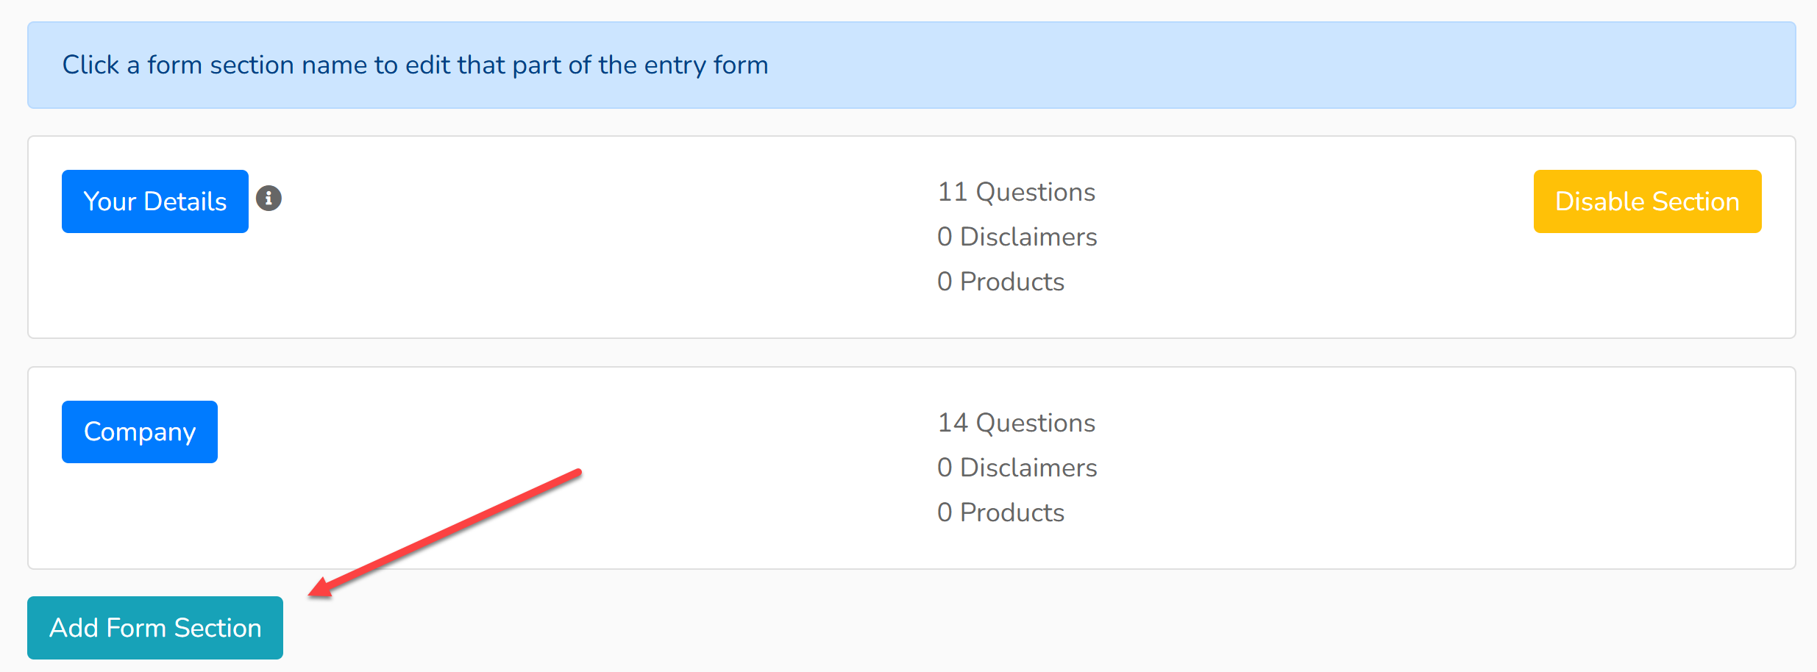Click 0 Products in the Company section
This screenshot has height=672, width=1817.
click(1000, 512)
